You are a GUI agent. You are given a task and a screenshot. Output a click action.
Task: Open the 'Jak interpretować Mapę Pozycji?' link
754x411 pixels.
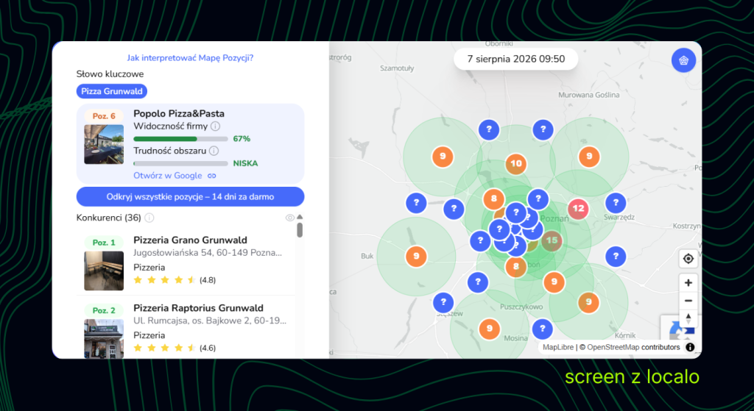[190, 57]
